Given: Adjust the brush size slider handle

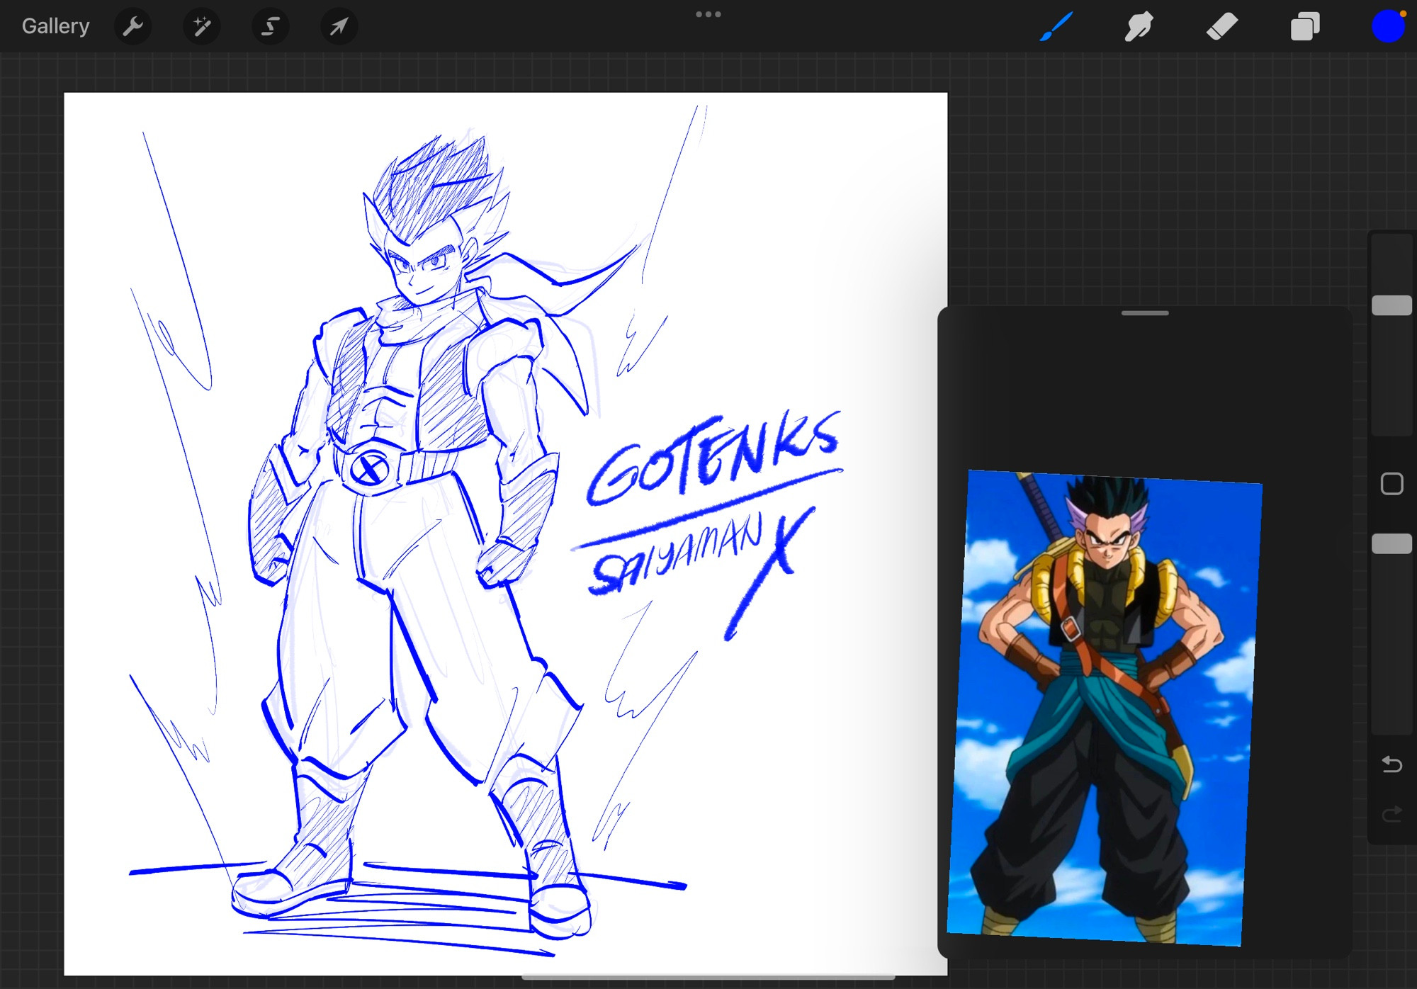Looking at the screenshot, I should coord(1392,305).
